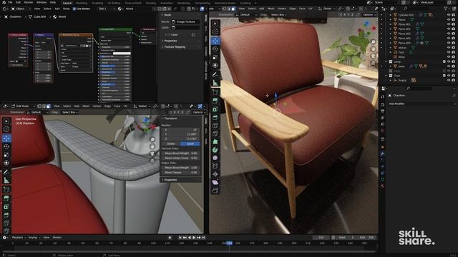Click the frame 134 playhead marker in timeline
This screenshot has width=458, height=257.
click(x=229, y=243)
